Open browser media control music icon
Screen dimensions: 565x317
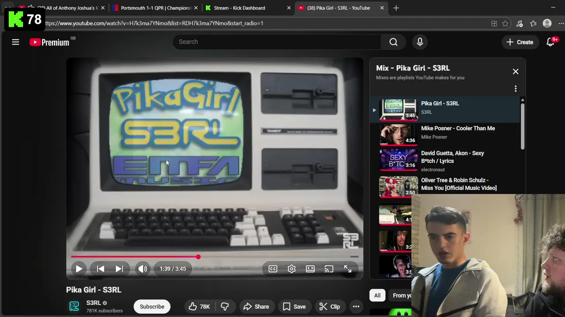tap(520, 23)
